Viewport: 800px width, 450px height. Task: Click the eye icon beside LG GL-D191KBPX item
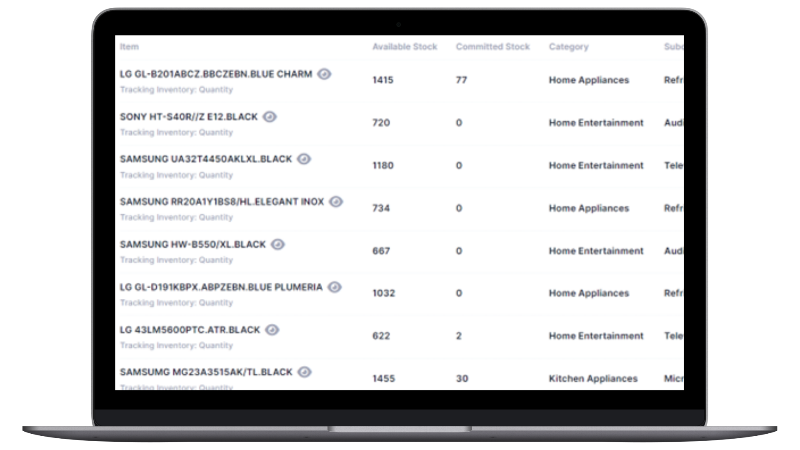[x=335, y=287]
